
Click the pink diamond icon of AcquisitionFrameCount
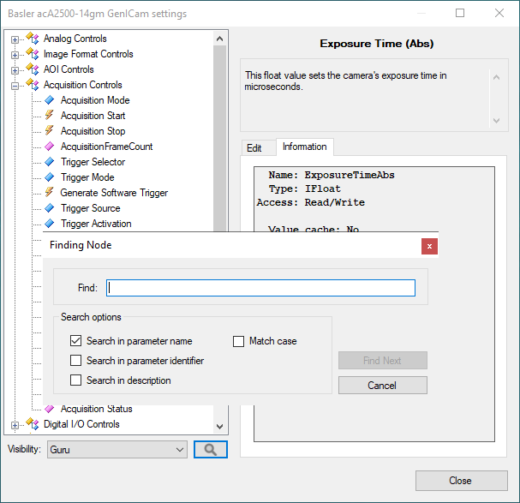pos(50,147)
